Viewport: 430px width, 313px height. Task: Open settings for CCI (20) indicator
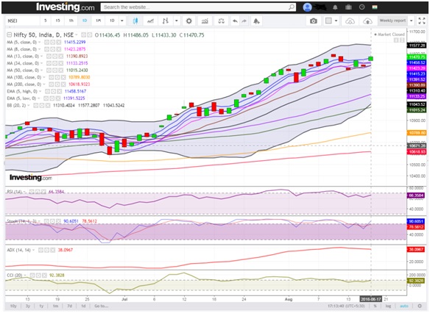[x=39, y=276]
